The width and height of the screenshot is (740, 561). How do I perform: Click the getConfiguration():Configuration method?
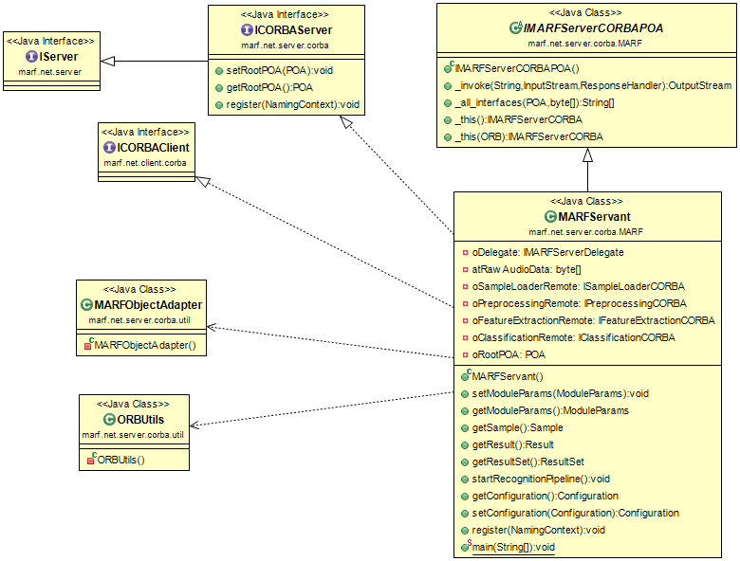546,496
